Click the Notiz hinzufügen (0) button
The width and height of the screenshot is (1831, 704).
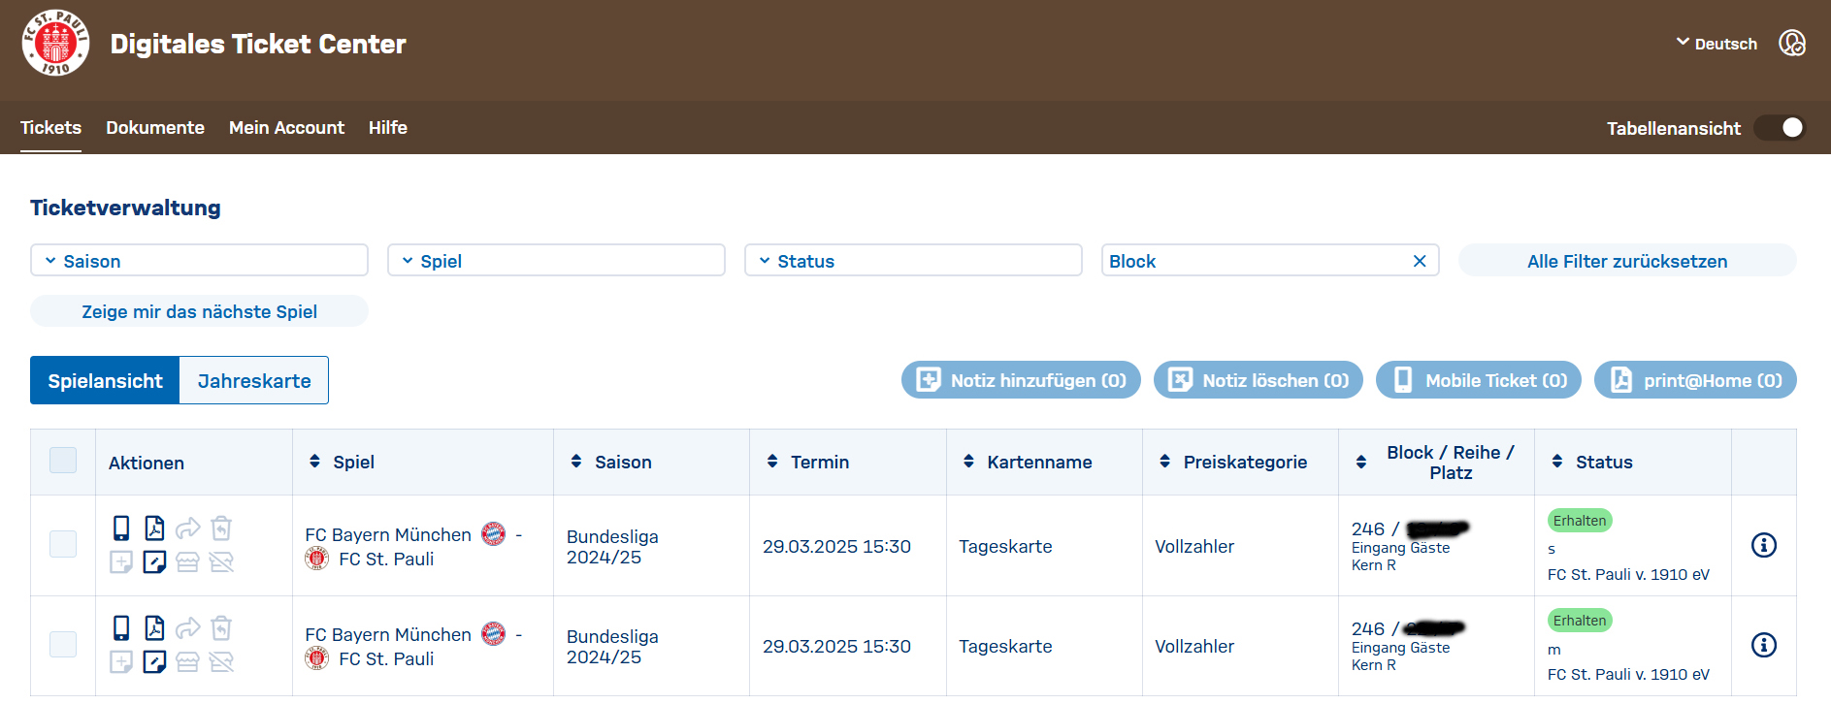pos(1021,380)
